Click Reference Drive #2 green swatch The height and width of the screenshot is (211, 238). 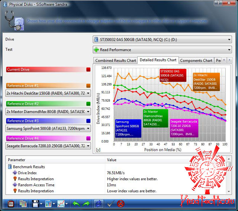pos(89,104)
